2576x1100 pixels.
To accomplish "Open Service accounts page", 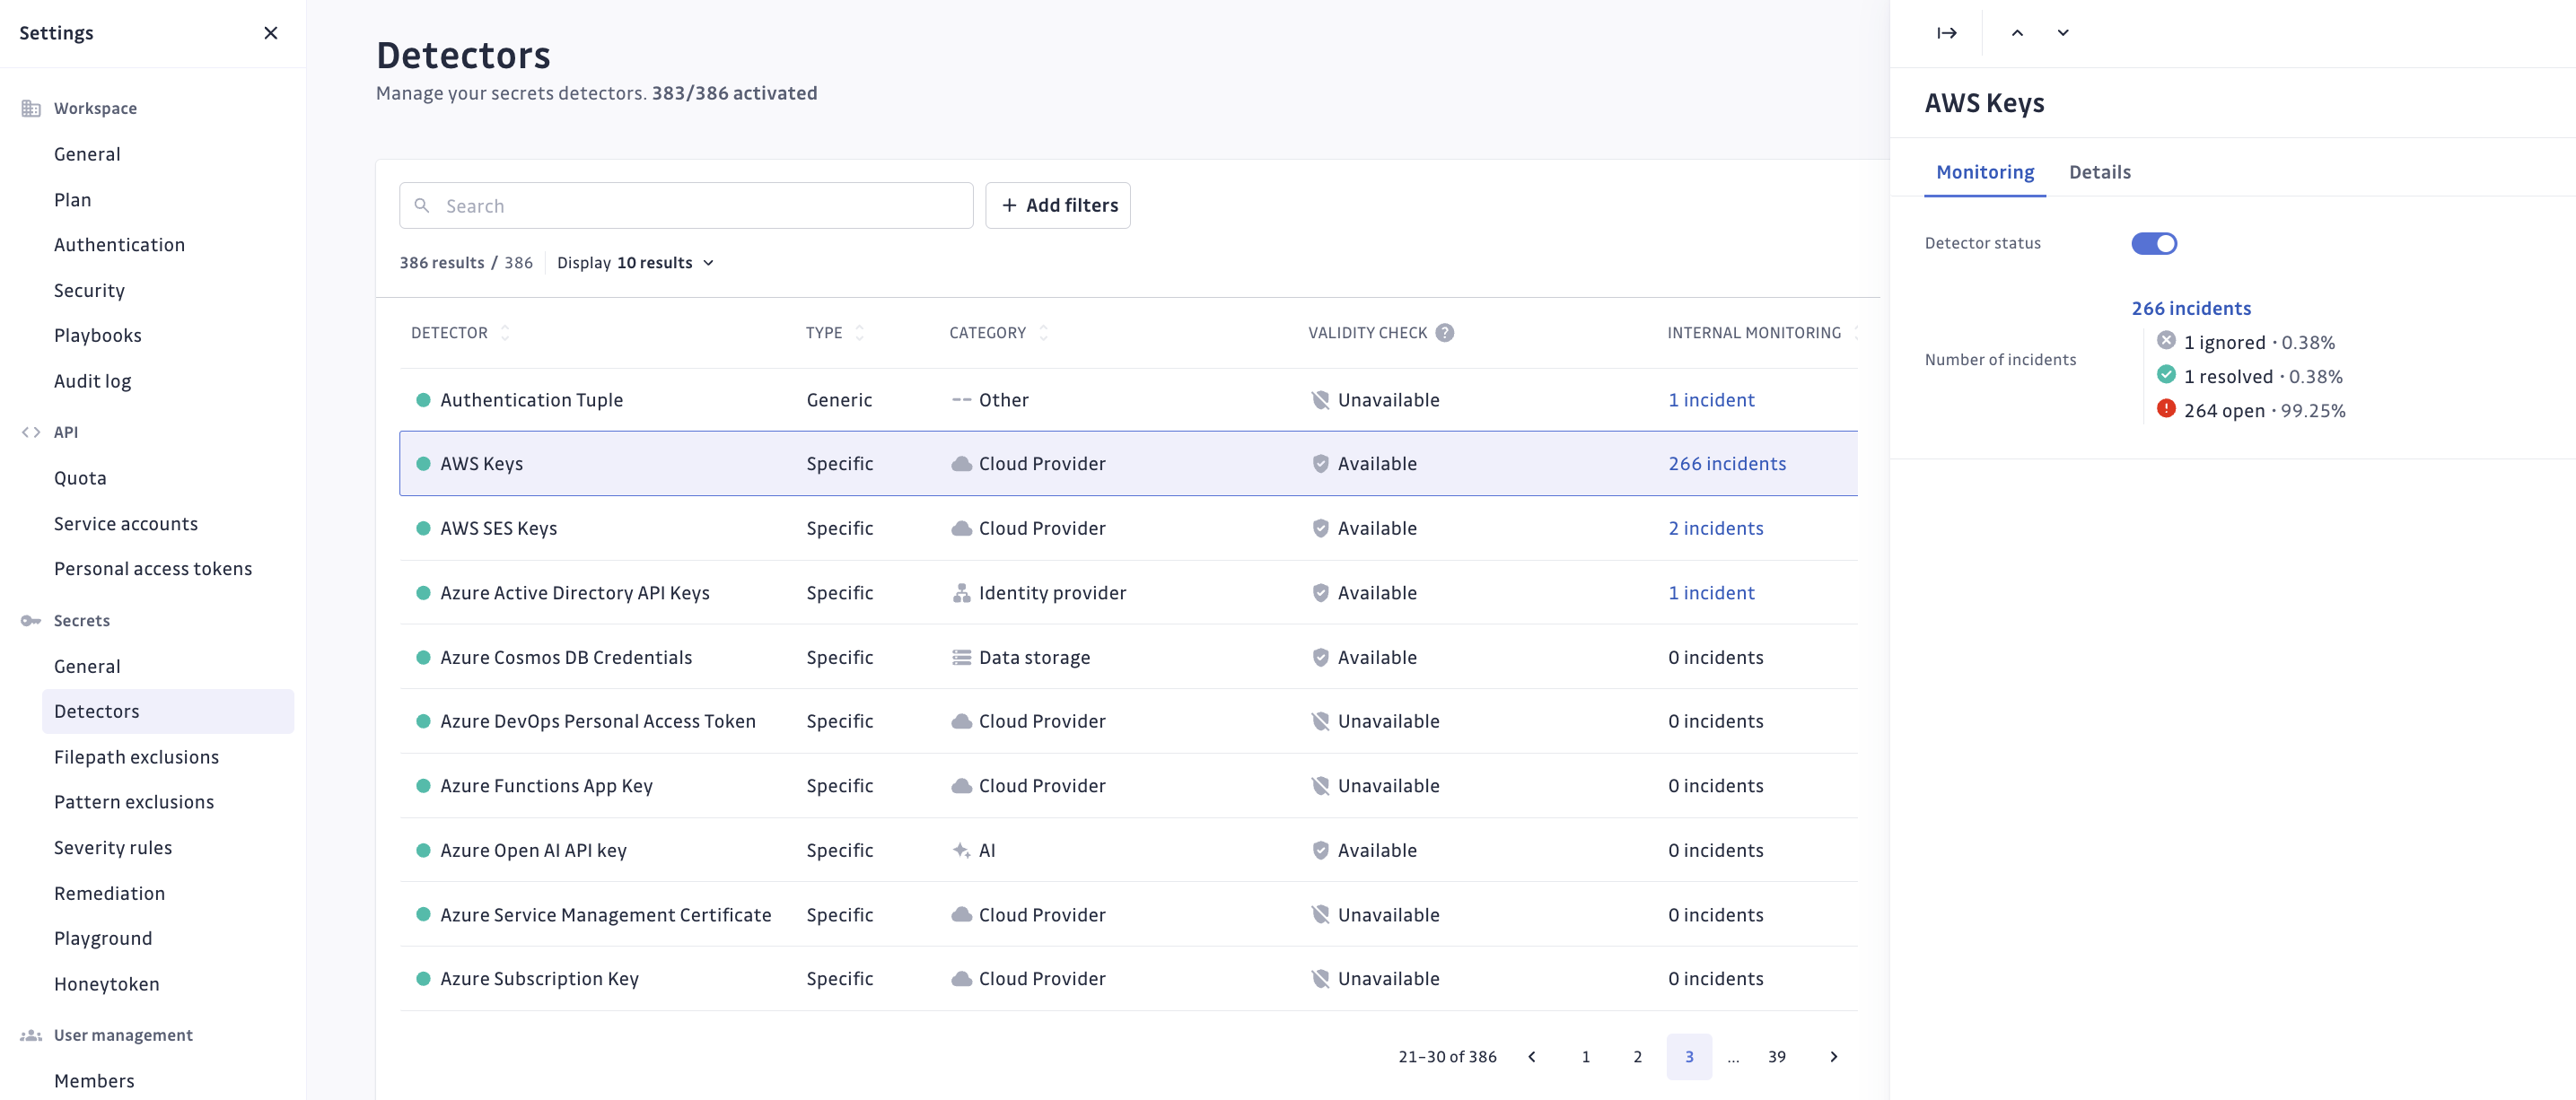I will [x=125, y=524].
